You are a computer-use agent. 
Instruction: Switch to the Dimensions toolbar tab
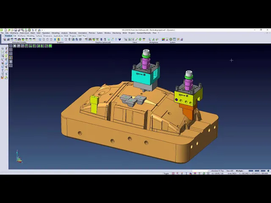pos(48,36)
